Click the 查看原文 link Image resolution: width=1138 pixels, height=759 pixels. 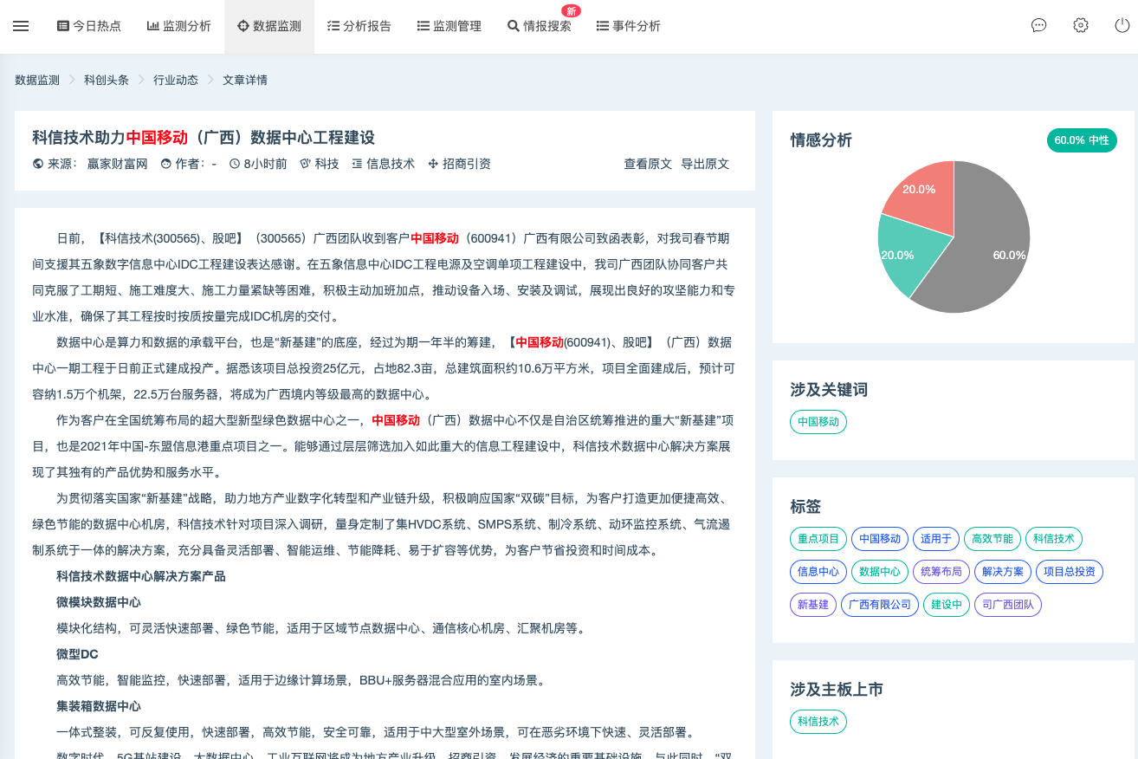647,163
